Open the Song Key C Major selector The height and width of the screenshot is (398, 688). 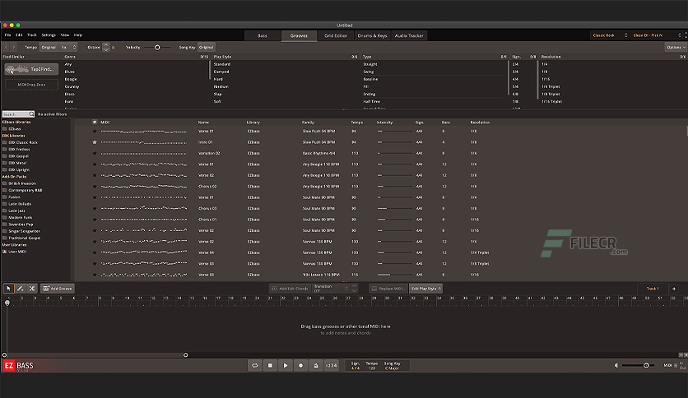[x=392, y=368]
